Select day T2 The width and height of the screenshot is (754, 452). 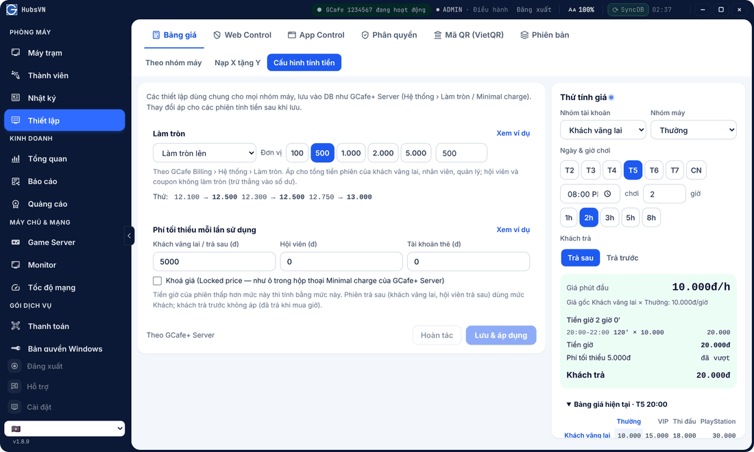(570, 171)
